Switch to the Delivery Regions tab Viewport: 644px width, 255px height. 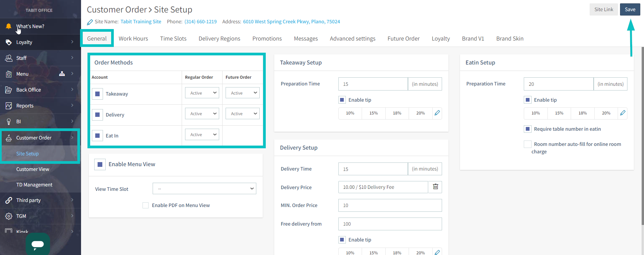[x=220, y=39]
